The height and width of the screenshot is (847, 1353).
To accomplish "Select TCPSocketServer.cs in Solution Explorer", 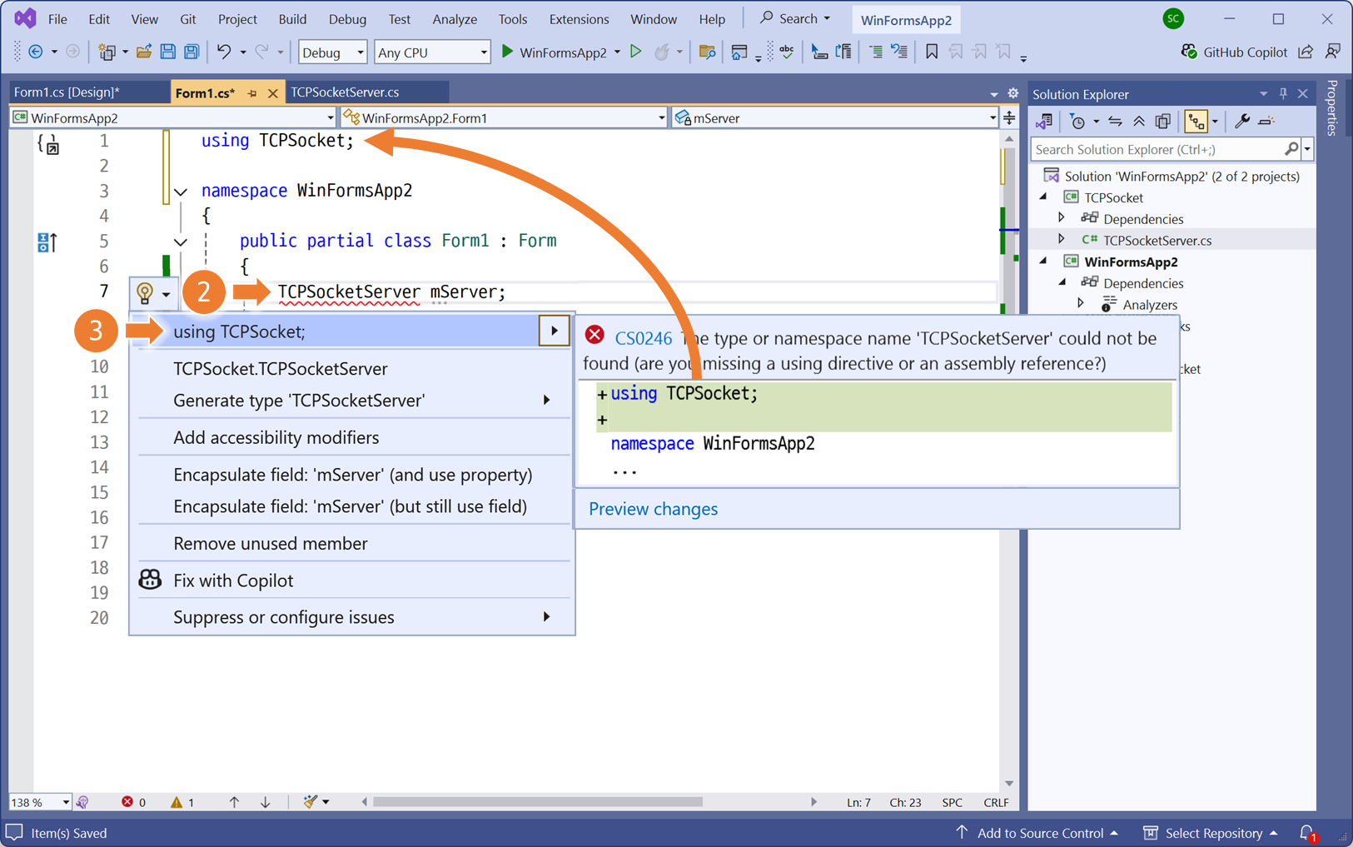I will coord(1157,240).
